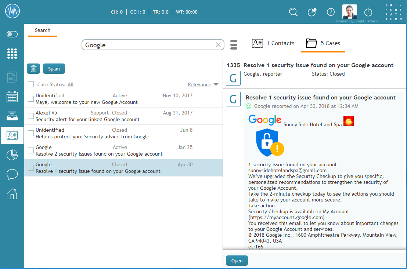Click the agent profile photo
The height and width of the screenshot is (269, 407).
[350, 12]
